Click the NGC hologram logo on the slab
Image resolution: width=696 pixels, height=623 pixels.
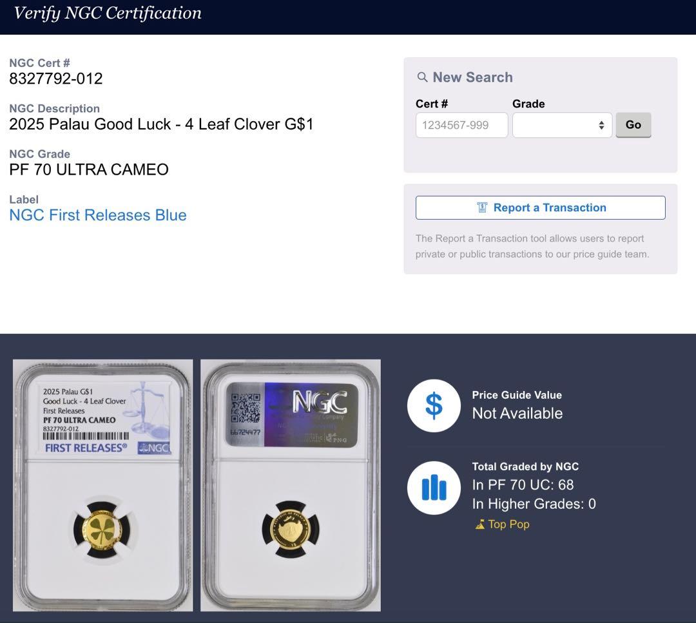[x=320, y=402]
